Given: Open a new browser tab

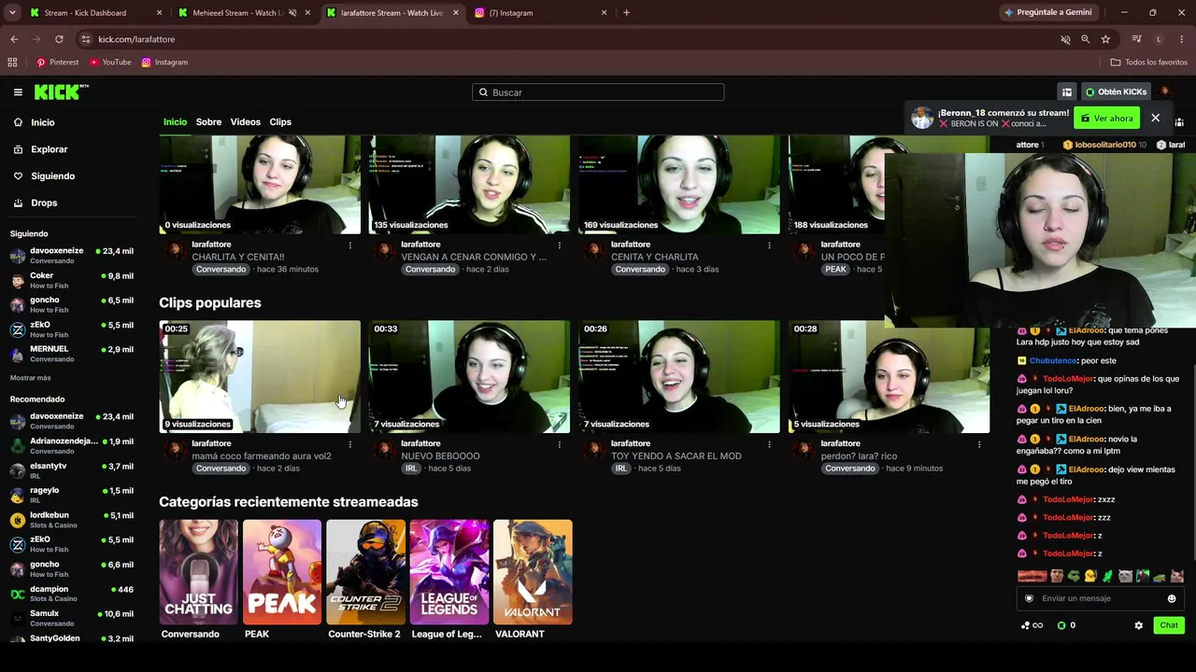Looking at the screenshot, I should click(x=626, y=13).
